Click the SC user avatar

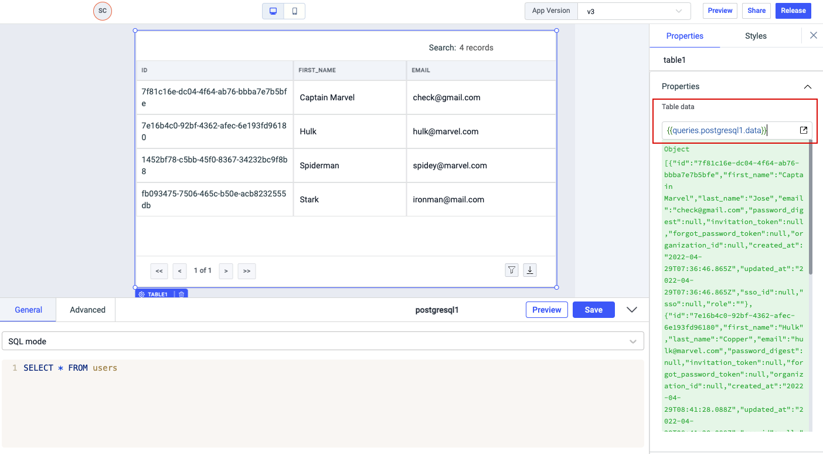[x=103, y=11]
